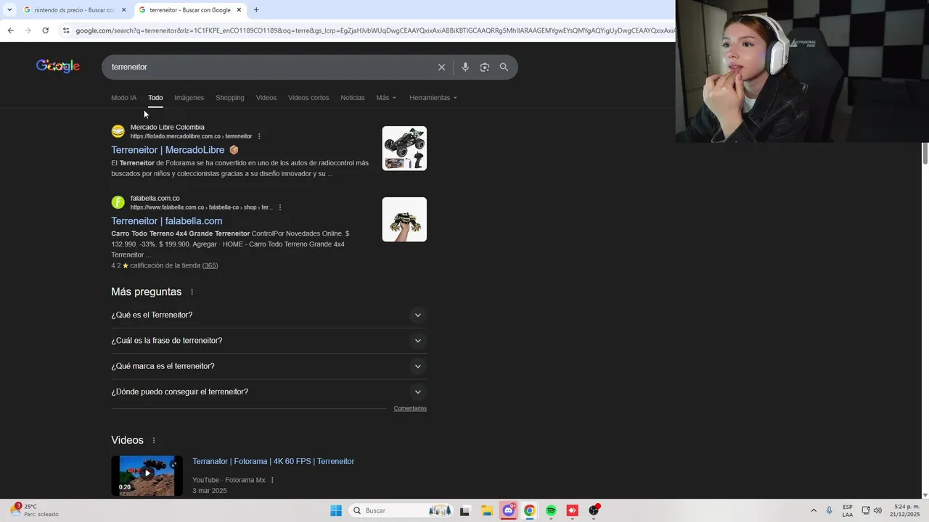Open File Explorer from the taskbar
This screenshot has height=522, width=929.
pos(487,510)
